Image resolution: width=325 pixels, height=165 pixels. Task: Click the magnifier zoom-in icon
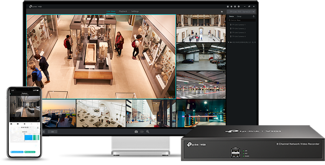pyautogui.click(x=148, y=132)
